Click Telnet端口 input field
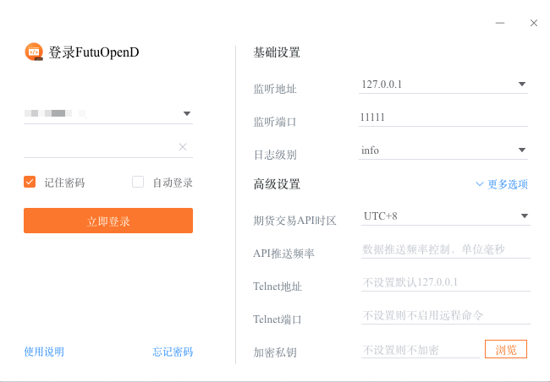The height and width of the screenshot is (382, 550). (445, 315)
